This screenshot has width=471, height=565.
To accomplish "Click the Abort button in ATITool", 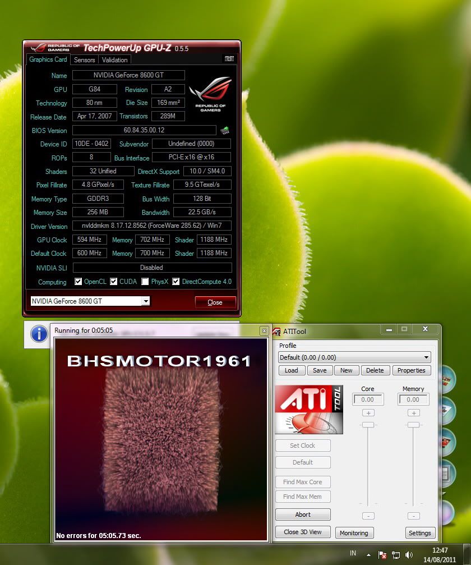I will point(303,515).
